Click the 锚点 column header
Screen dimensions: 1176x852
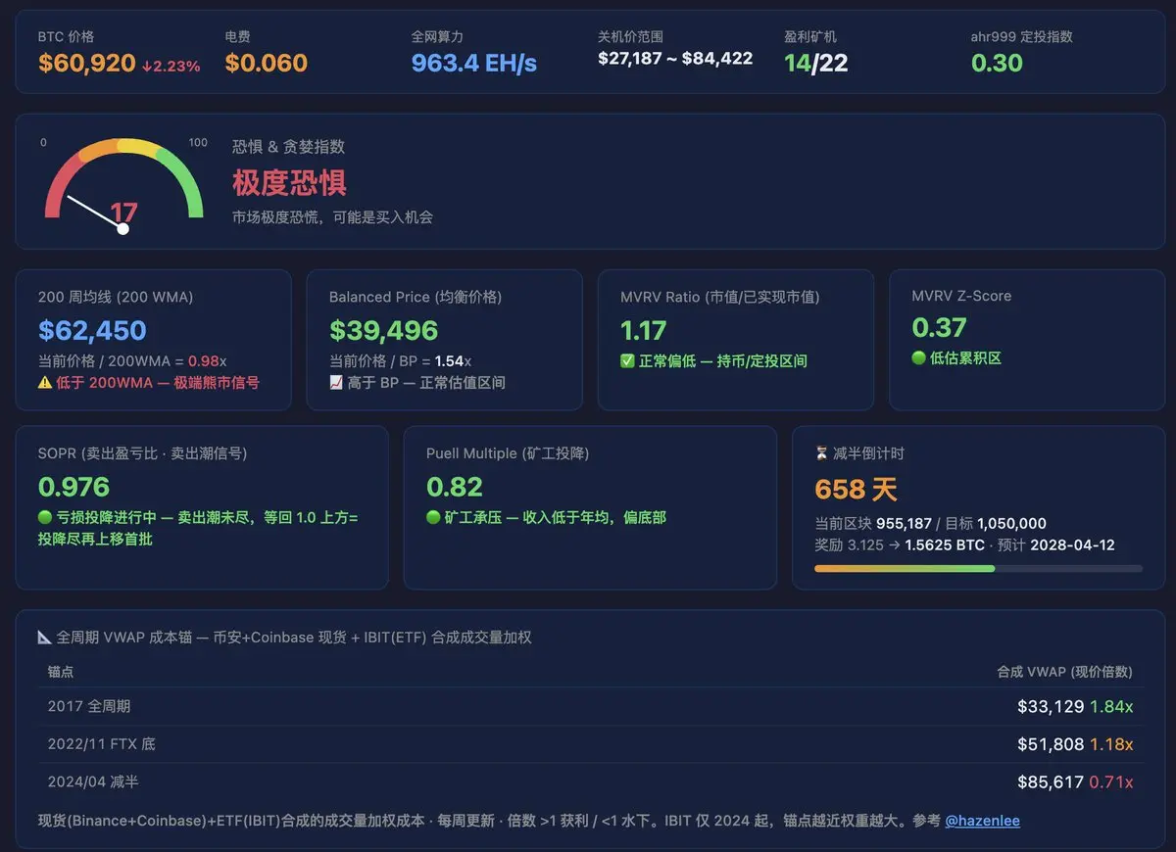coord(61,672)
